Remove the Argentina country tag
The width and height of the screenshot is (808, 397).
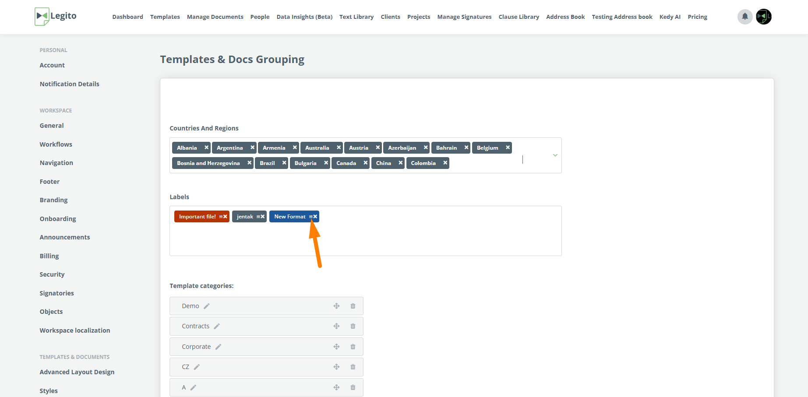pos(252,148)
